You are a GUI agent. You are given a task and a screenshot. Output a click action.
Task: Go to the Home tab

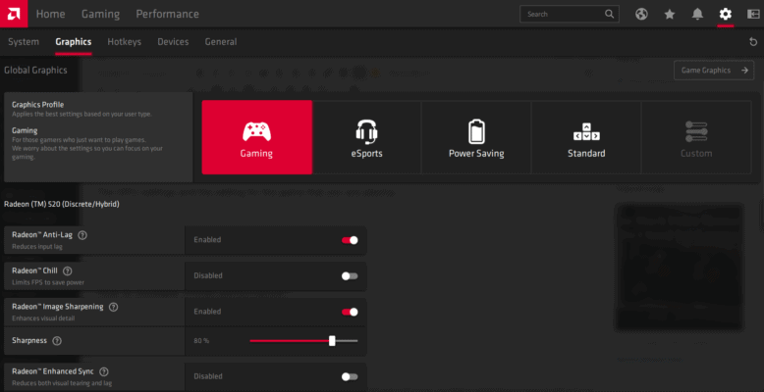51,14
